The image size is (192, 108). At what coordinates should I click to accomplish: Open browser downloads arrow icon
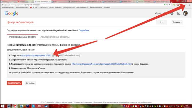pos(189,5)
